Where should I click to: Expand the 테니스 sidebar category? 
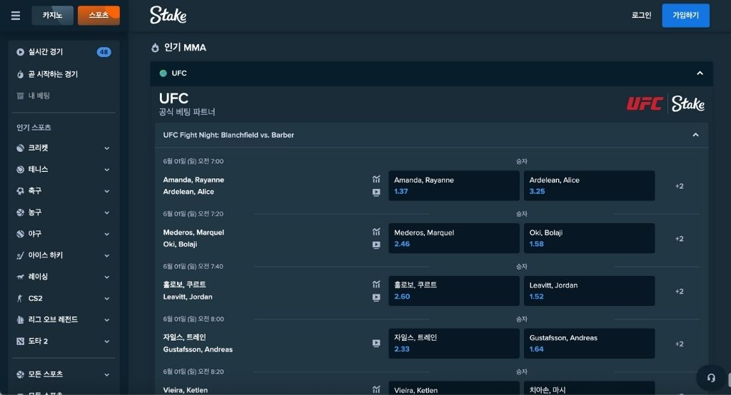coord(107,170)
